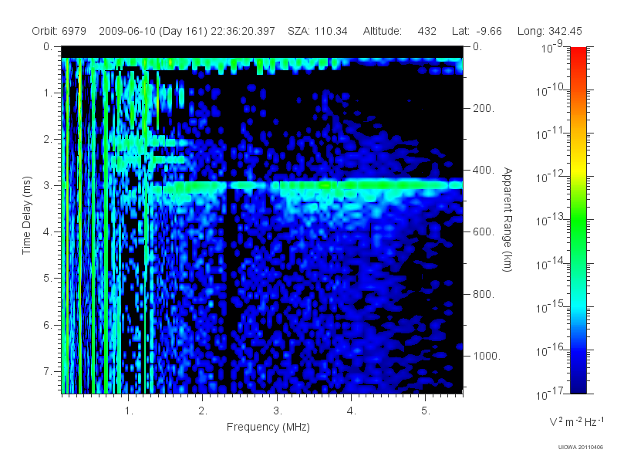Viewport: 617px width, 463px height.
Task: Click the 3. tick label on the time delay axis
Action: tap(48, 185)
